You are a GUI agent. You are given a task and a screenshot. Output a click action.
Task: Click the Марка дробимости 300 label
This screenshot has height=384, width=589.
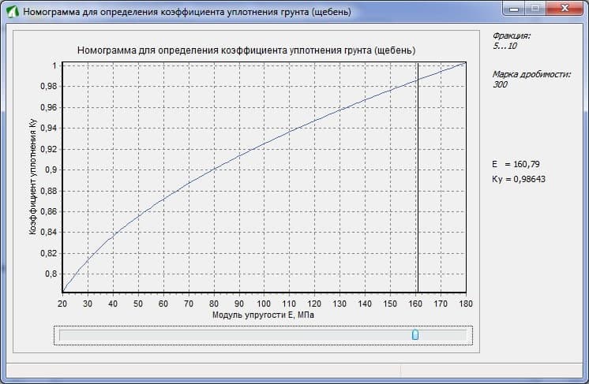531,79
